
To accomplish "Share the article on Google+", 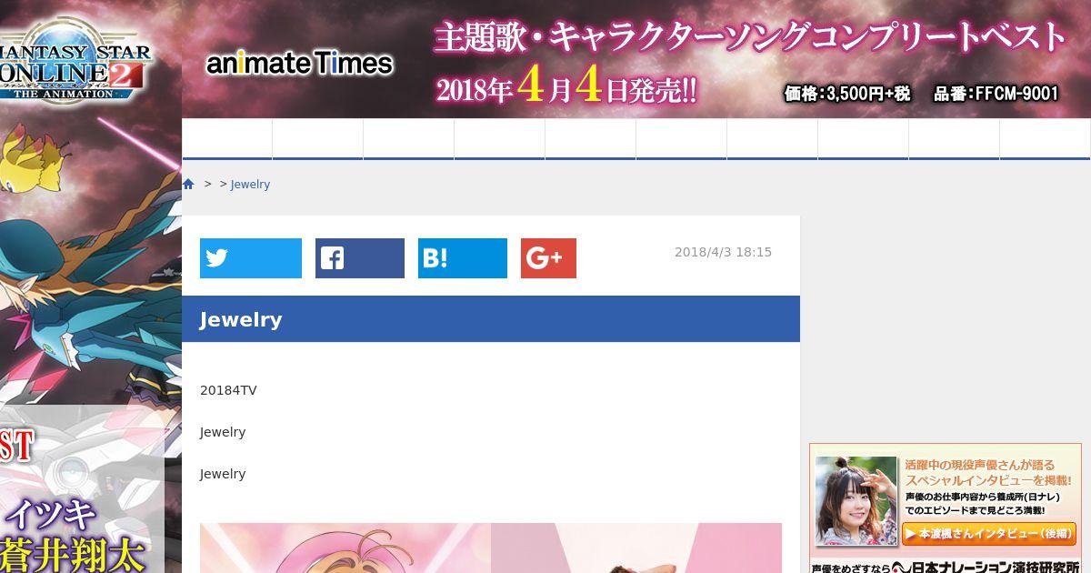I will point(548,258).
